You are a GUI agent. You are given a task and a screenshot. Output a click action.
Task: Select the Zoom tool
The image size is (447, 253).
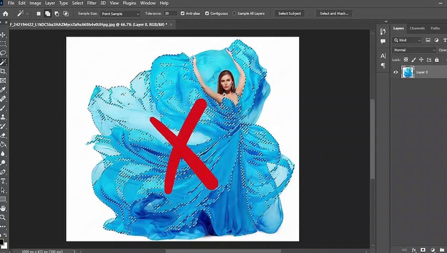tap(3, 218)
